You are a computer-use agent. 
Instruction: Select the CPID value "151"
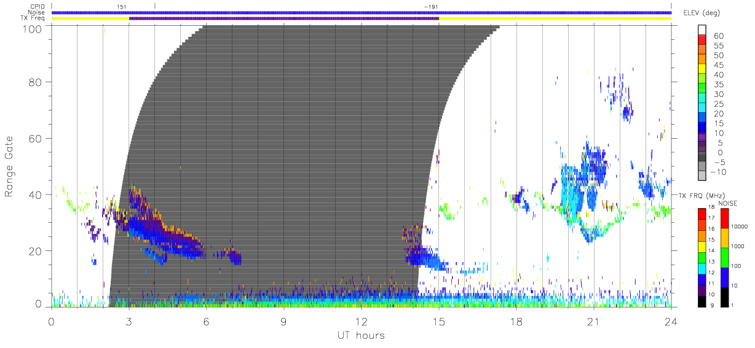121,7
